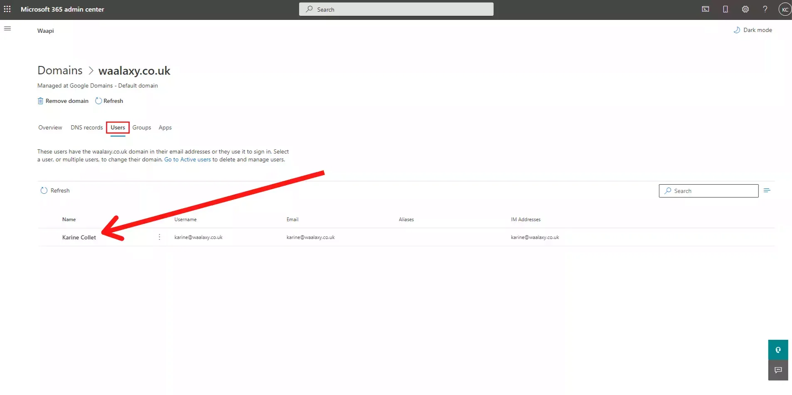Refresh the users list above the table

coord(55,190)
